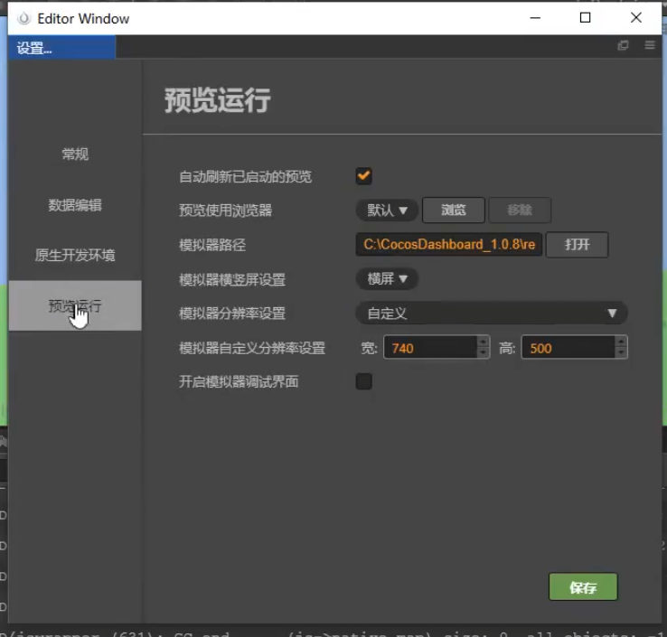Click the Cocos logo in the title bar

tap(24, 18)
